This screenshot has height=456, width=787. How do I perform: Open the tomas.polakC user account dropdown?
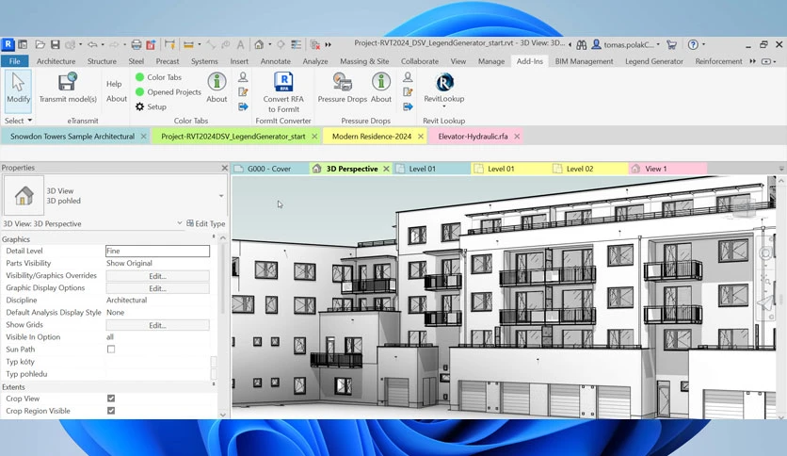(x=658, y=44)
